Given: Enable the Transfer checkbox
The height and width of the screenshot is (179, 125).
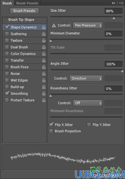Looking at the screenshot, I should click(7, 60).
